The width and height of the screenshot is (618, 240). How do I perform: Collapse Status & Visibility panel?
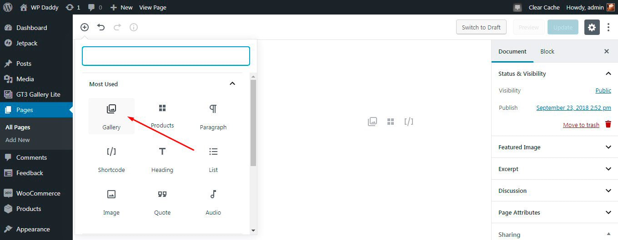coord(555,73)
